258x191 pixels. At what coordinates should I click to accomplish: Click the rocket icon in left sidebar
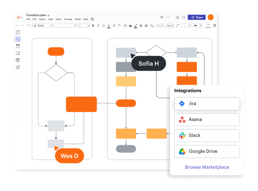click(18, 67)
